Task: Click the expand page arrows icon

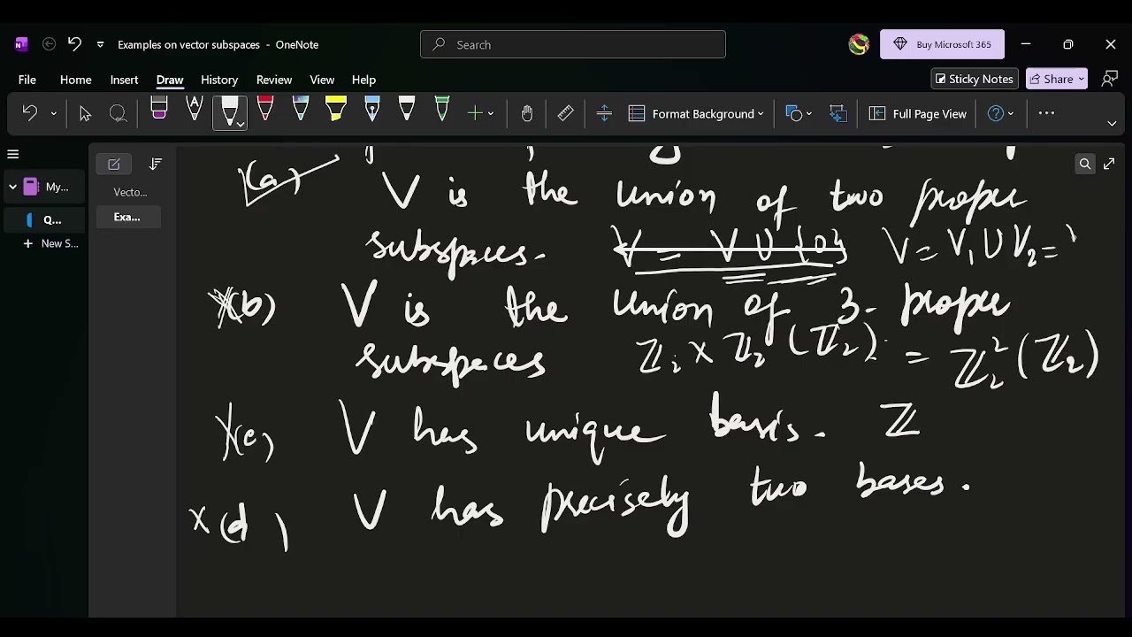Action: pyautogui.click(x=1109, y=164)
